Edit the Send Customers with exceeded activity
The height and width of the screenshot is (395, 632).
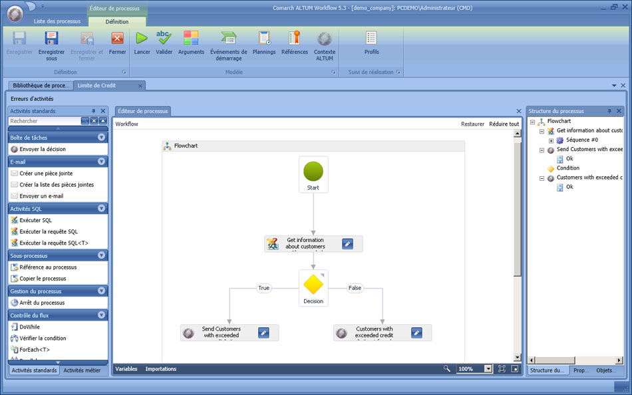click(263, 333)
